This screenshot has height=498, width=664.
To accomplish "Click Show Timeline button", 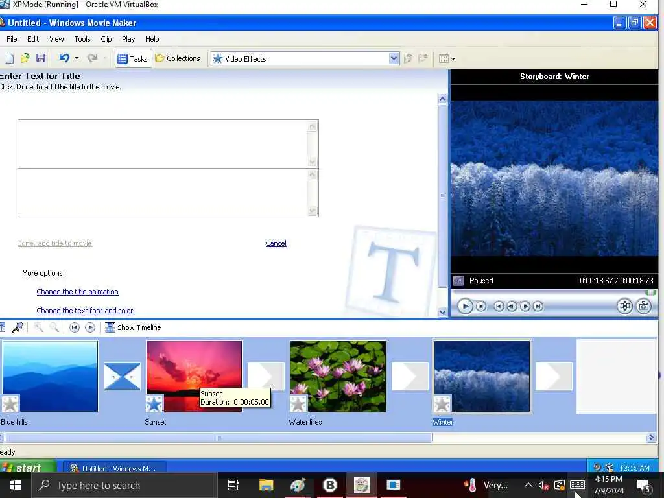I will coord(133,327).
